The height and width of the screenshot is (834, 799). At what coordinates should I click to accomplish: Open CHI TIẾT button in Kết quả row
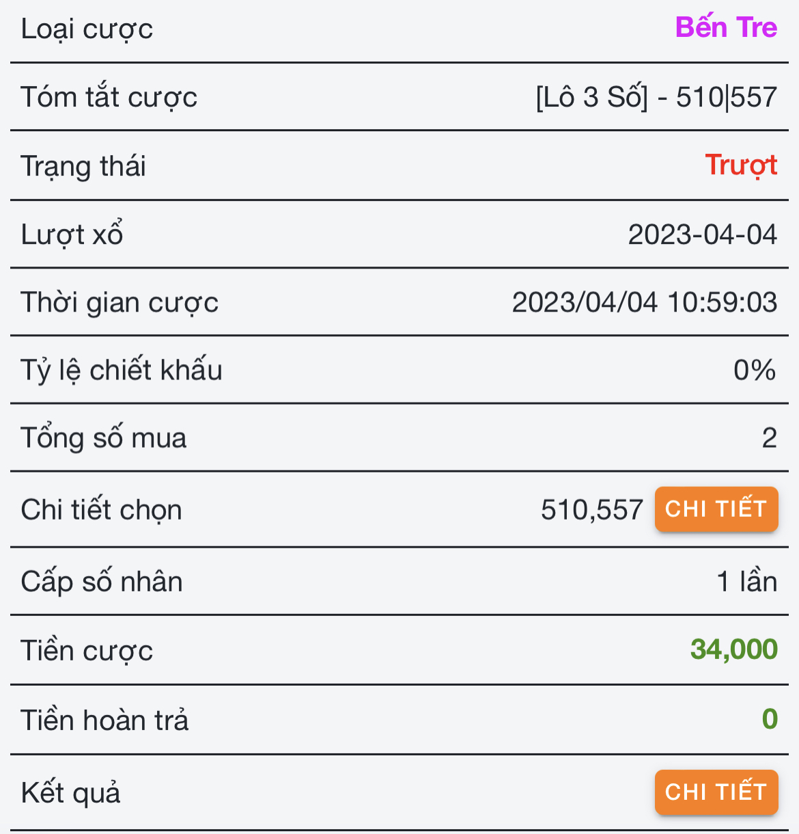click(716, 792)
